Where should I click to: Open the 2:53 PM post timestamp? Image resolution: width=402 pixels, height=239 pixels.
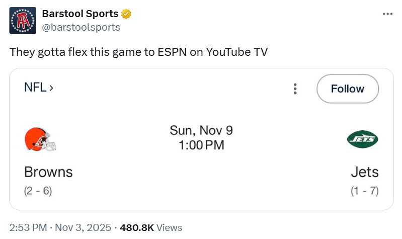click(28, 227)
